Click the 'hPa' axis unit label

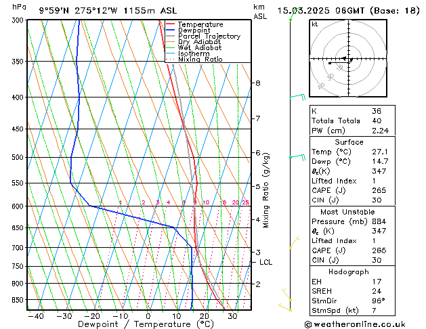19,7
